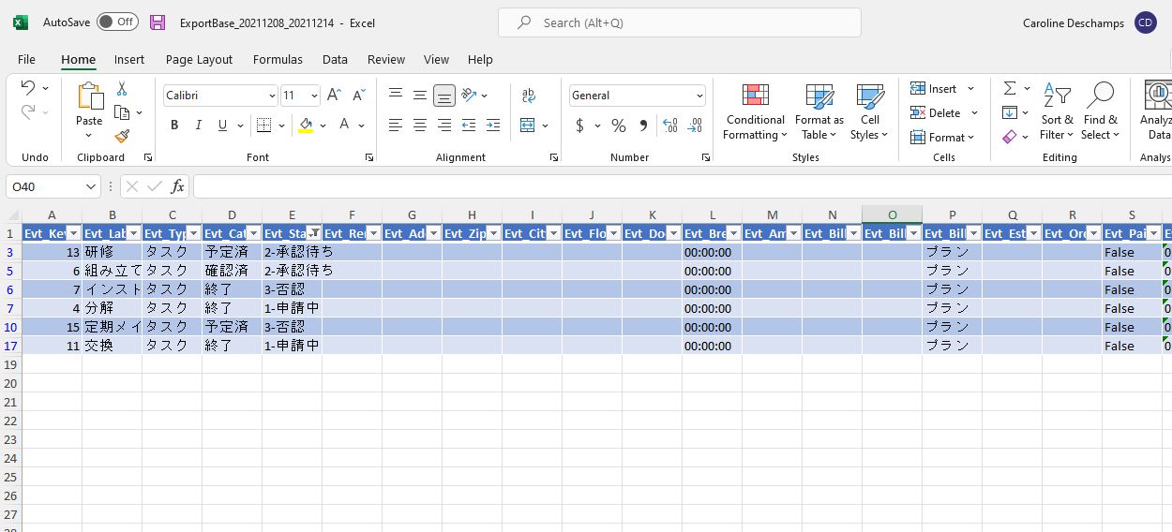Toggle AutoSave switch on
Image resolution: width=1172 pixels, height=532 pixels.
click(117, 22)
